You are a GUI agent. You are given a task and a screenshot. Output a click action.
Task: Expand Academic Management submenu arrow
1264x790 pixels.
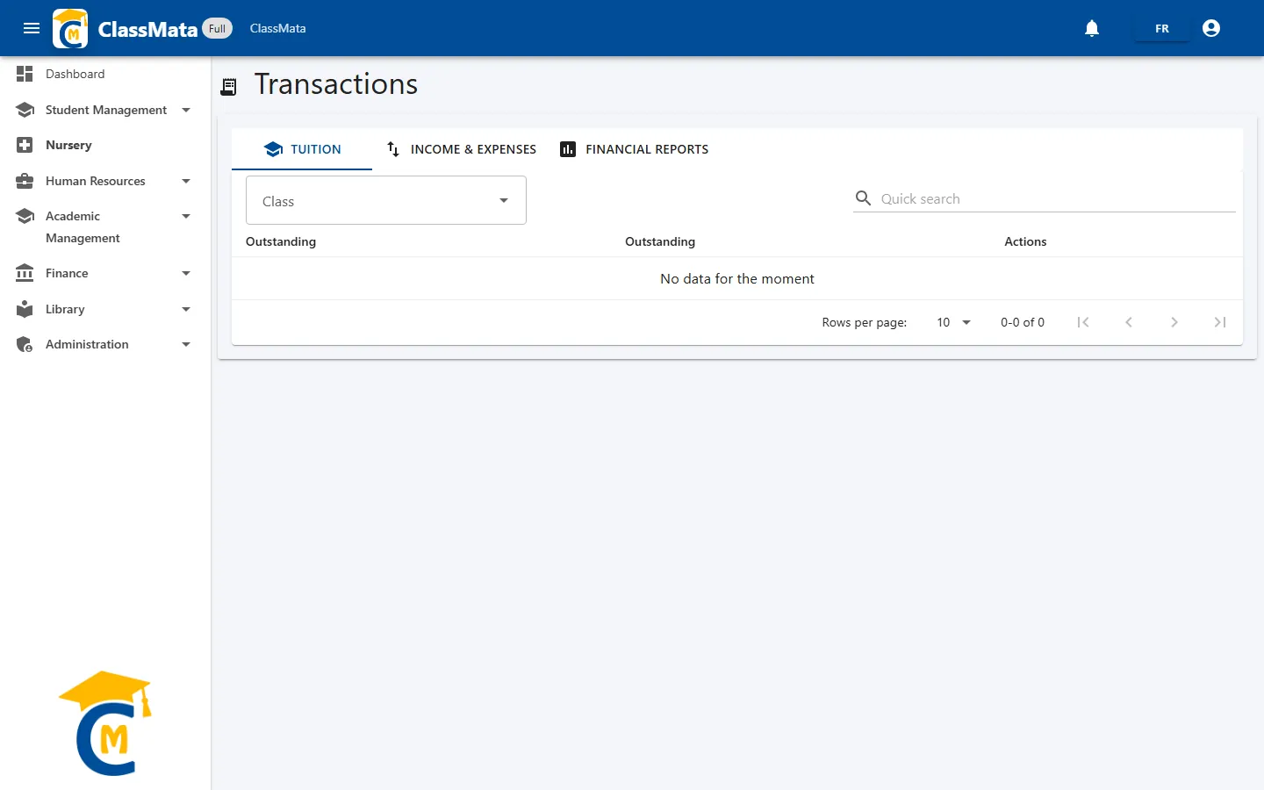click(x=186, y=216)
